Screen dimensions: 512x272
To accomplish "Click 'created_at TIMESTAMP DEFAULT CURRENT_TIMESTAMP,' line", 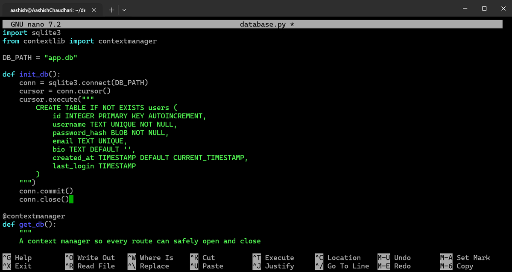I will [151, 158].
